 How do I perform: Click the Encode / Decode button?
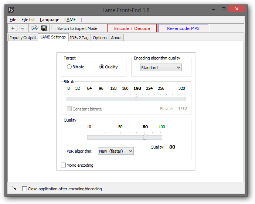click(x=132, y=28)
